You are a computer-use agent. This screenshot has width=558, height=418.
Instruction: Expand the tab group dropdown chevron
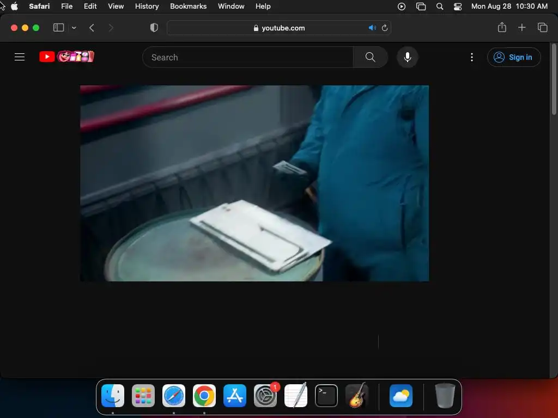pos(74,28)
